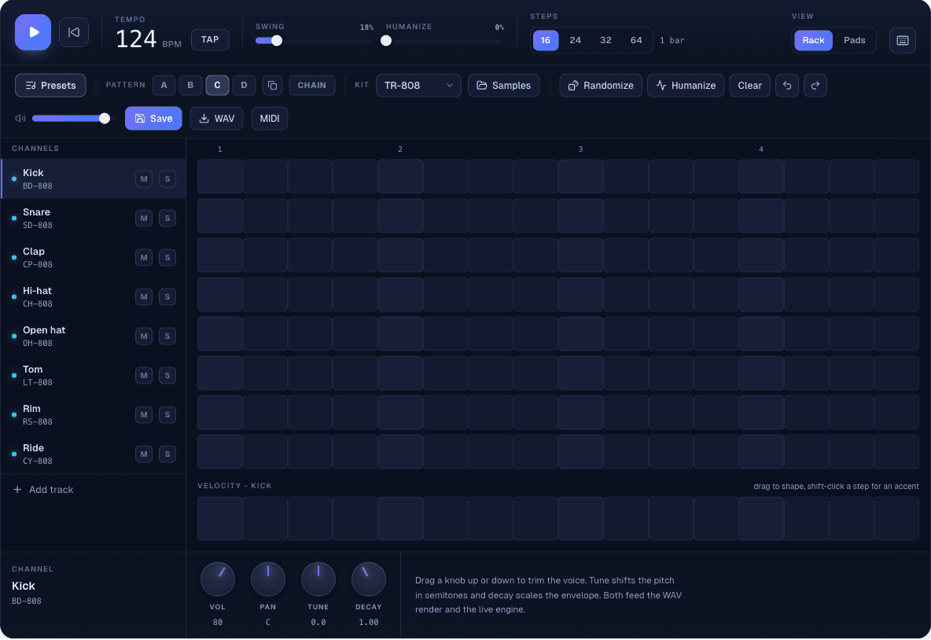Solo the Snare channel
Screen dimensions: 931x640
click(167, 218)
